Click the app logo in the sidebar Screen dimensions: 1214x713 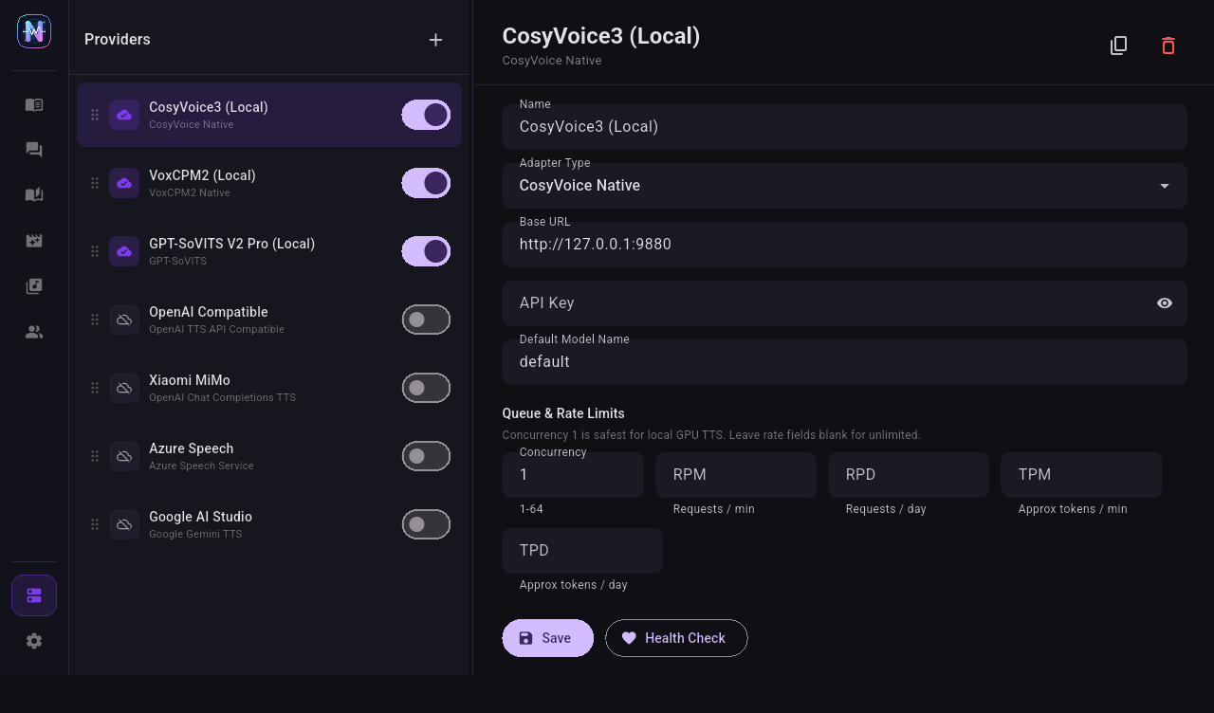coord(34,31)
